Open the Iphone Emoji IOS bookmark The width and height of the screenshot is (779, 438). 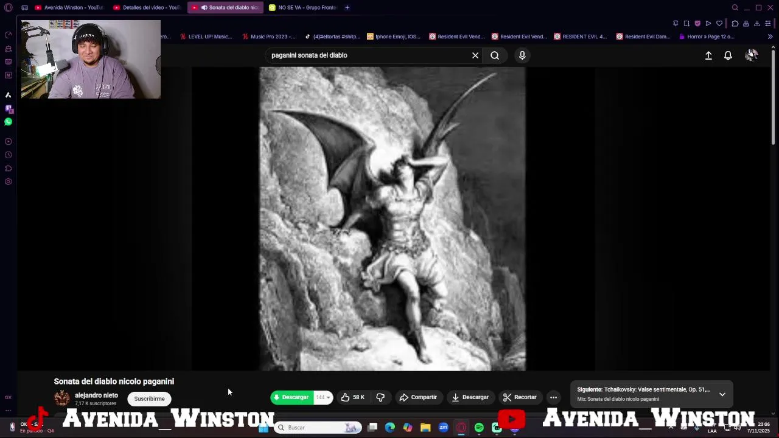coord(394,36)
